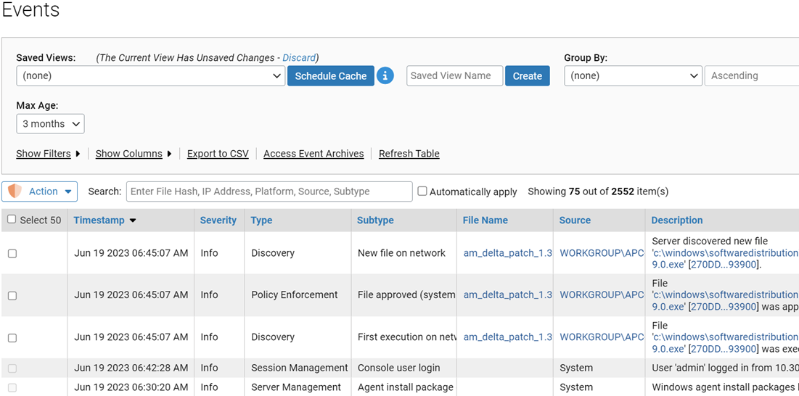Check the Select 50 checkbox
This screenshot has width=799, height=396.
click(12, 220)
